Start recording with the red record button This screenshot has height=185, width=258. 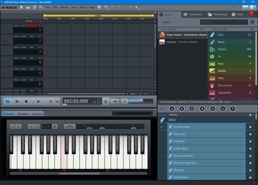point(51,102)
